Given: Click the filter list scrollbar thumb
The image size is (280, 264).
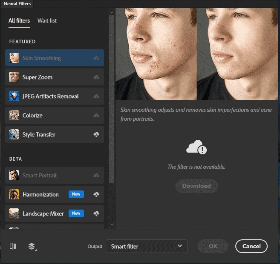Looking at the screenshot, I should point(112,99).
